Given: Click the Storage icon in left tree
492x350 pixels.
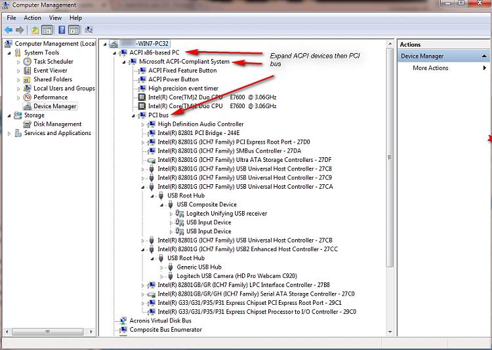Looking at the screenshot, I should point(18,115).
